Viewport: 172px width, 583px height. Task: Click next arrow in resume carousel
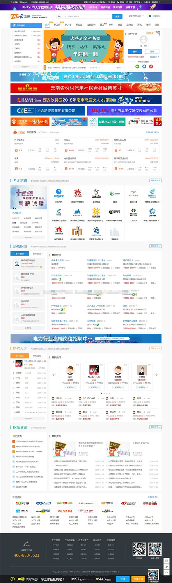pos(156,375)
